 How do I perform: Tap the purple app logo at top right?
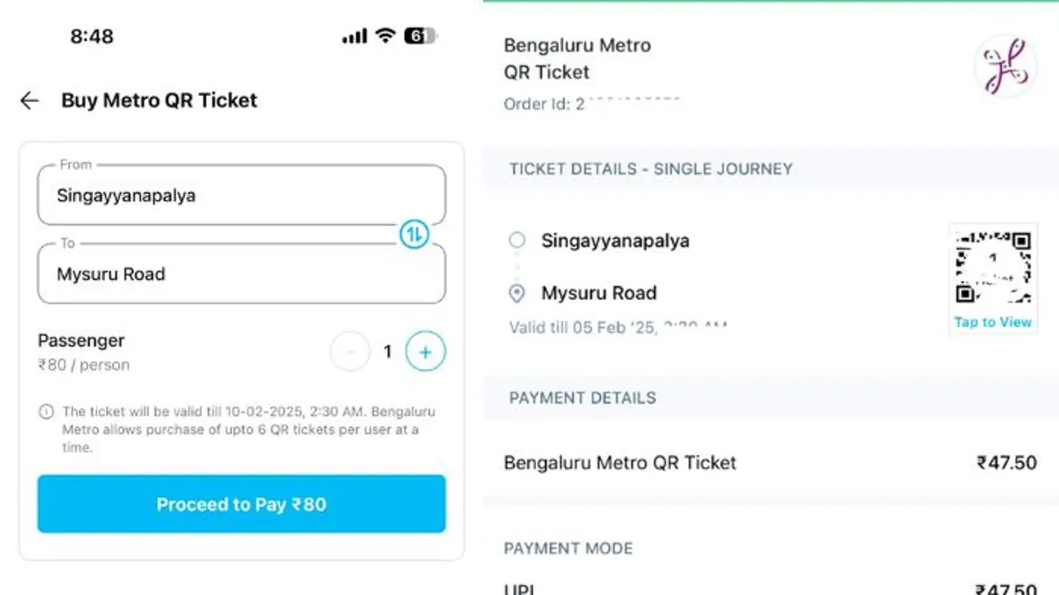(1005, 64)
